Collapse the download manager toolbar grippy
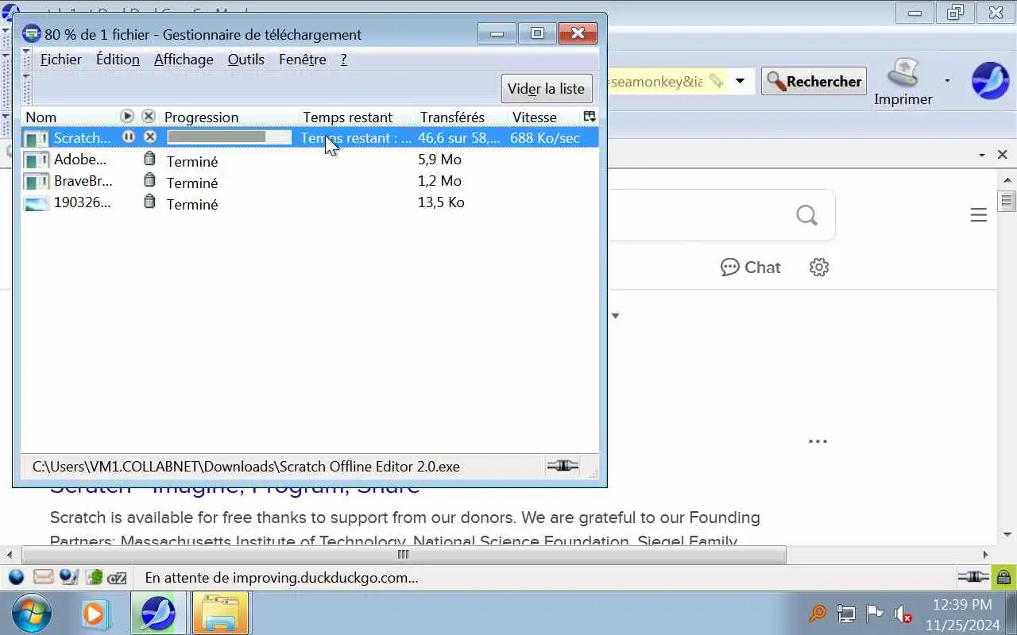This screenshot has height=635, width=1017. coord(25,88)
